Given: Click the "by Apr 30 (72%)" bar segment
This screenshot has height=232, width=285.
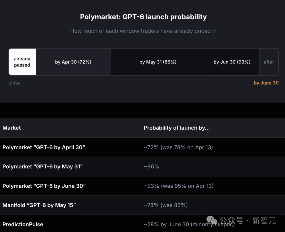Looking at the screenshot, I should tap(73, 62).
